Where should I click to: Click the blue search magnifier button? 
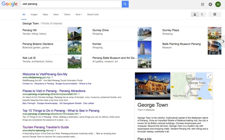(x=125, y=4)
